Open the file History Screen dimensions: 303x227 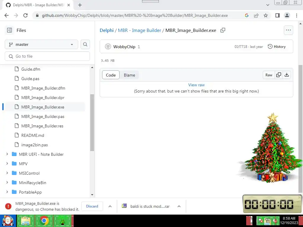click(x=277, y=46)
